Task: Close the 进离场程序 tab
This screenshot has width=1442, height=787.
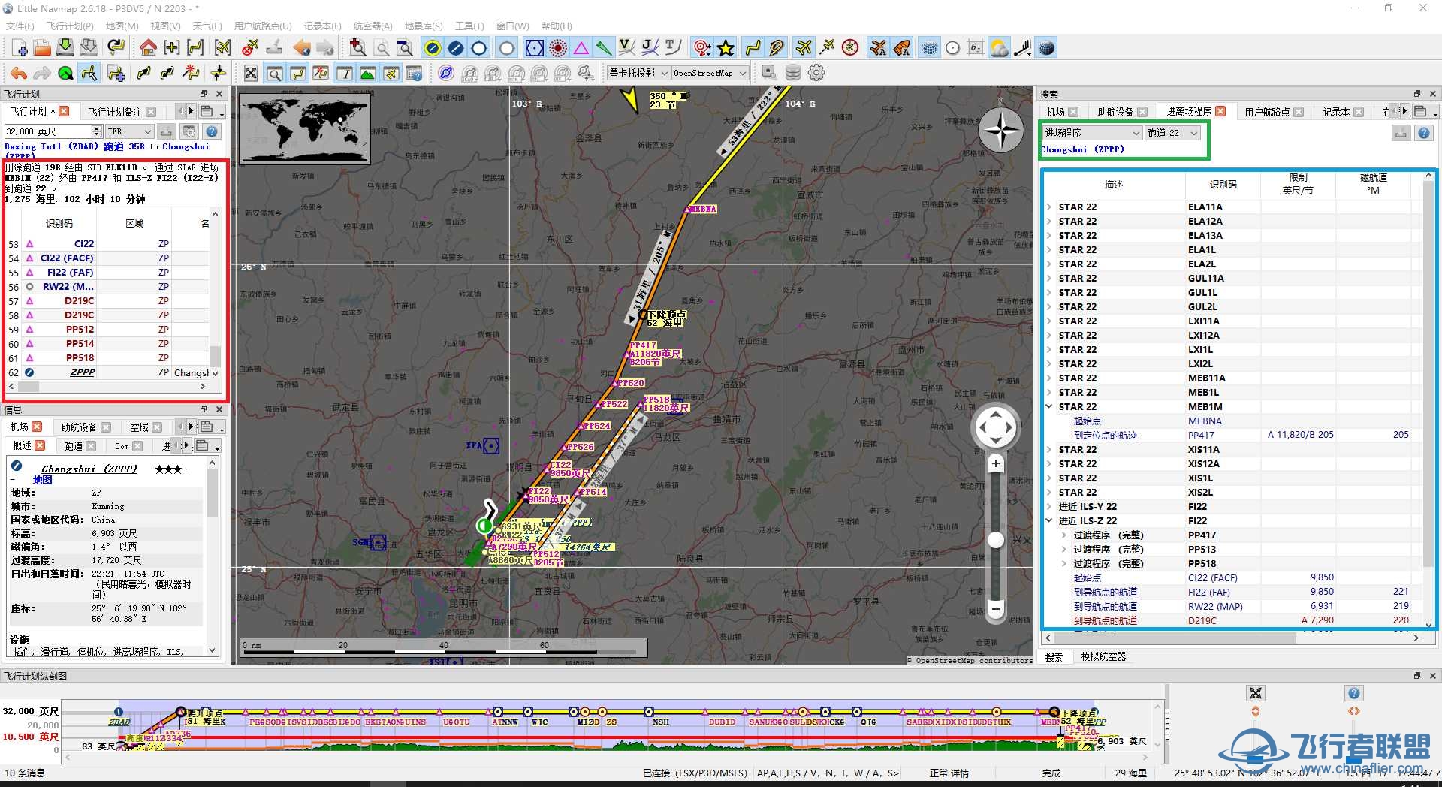Action: pyautogui.click(x=1220, y=111)
